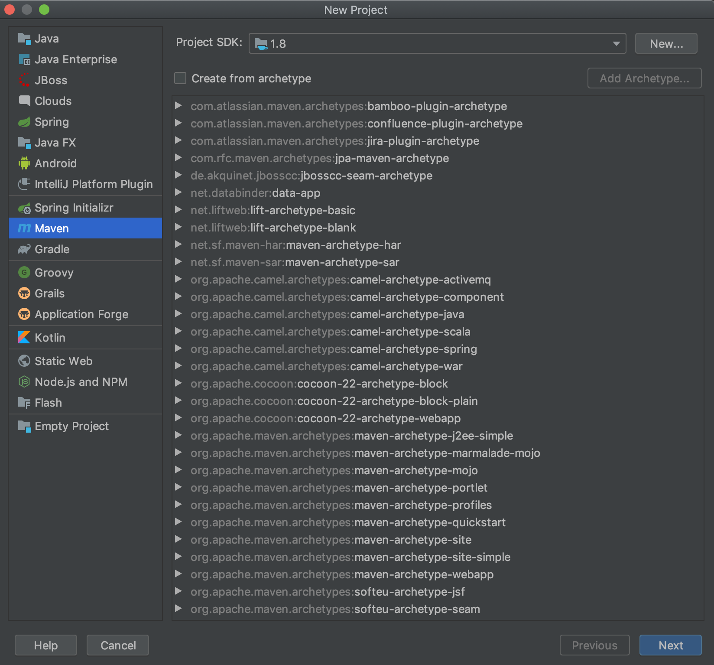Click the Flash folder icon
The image size is (714, 665).
coord(24,403)
